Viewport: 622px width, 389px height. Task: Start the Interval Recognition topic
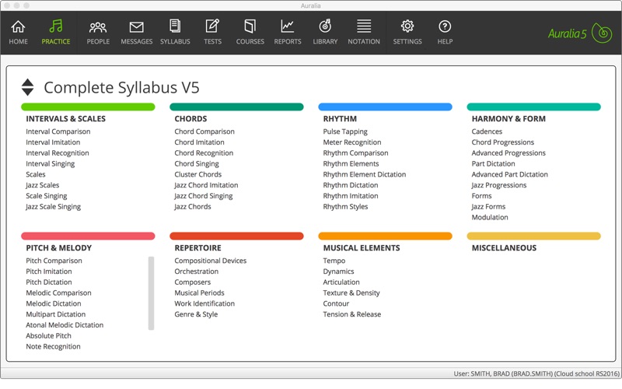tap(57, 153)
